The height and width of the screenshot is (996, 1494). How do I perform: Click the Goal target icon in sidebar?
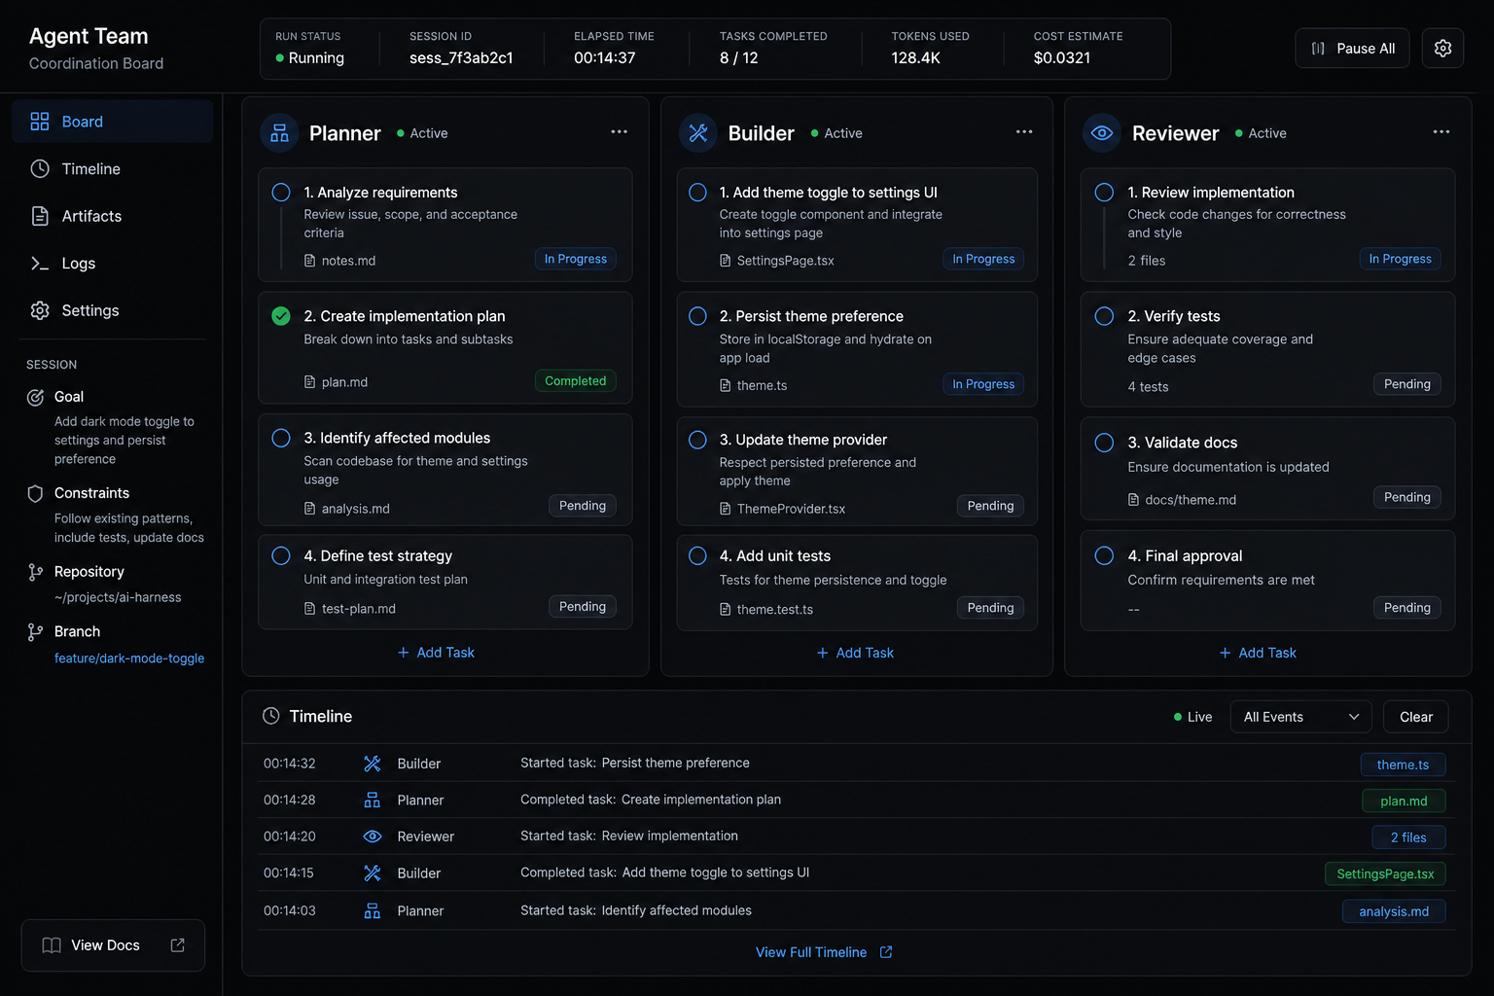click(36, 397)
